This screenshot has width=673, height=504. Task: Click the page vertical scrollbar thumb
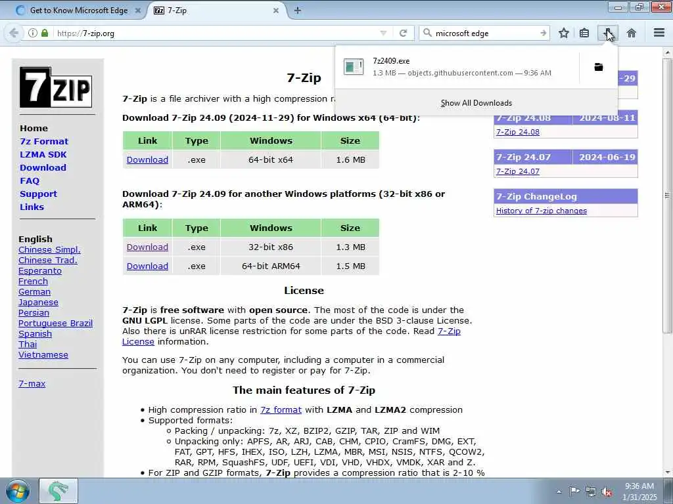(667, 196)
